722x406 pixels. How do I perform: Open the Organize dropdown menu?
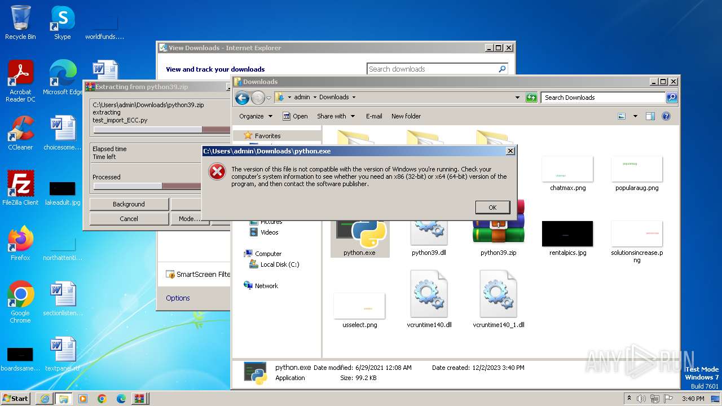coord(256,116)
